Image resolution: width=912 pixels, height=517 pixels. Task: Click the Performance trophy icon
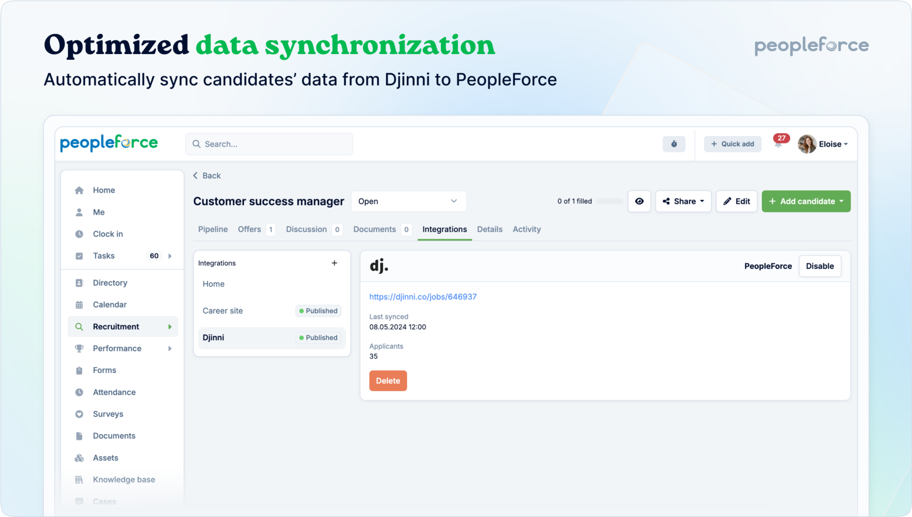pyautogui.click(x=79, y=348)
